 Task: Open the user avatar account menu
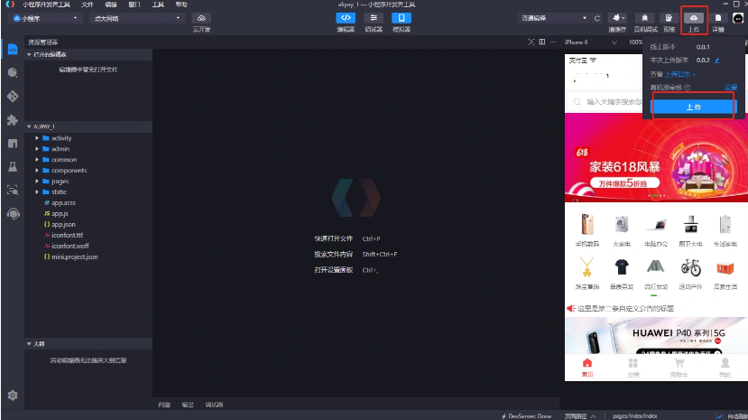pos(738,18)
